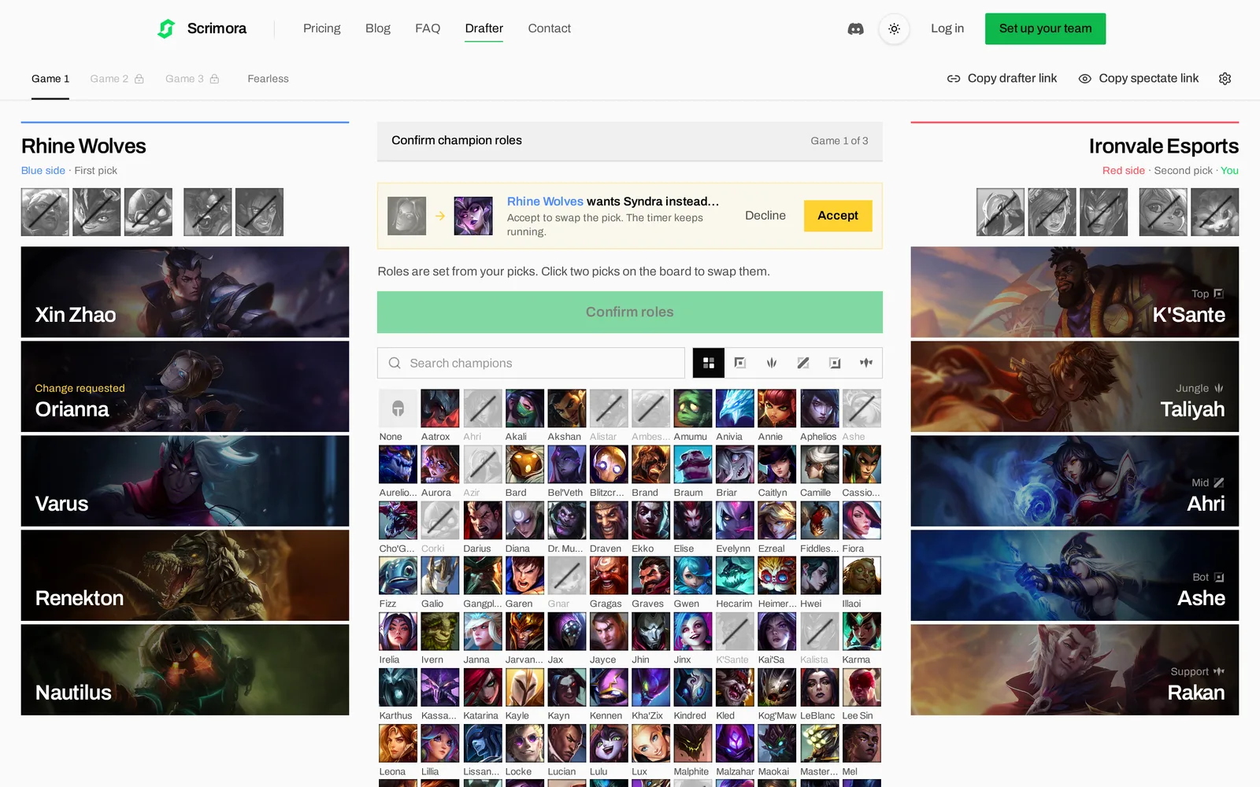Click the Xin Zhao pick card
The image size is (1260, 787).
point(185,292)
